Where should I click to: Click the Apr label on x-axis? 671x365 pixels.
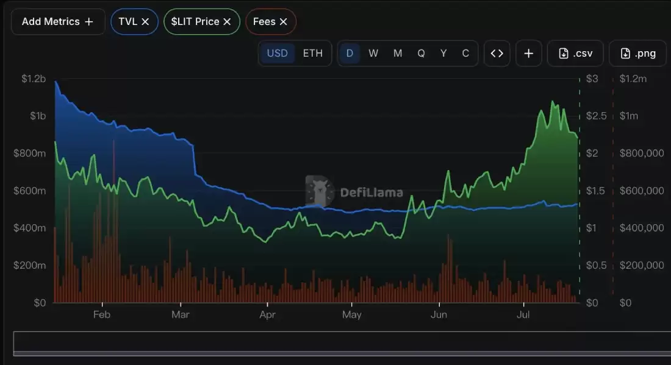267,315
